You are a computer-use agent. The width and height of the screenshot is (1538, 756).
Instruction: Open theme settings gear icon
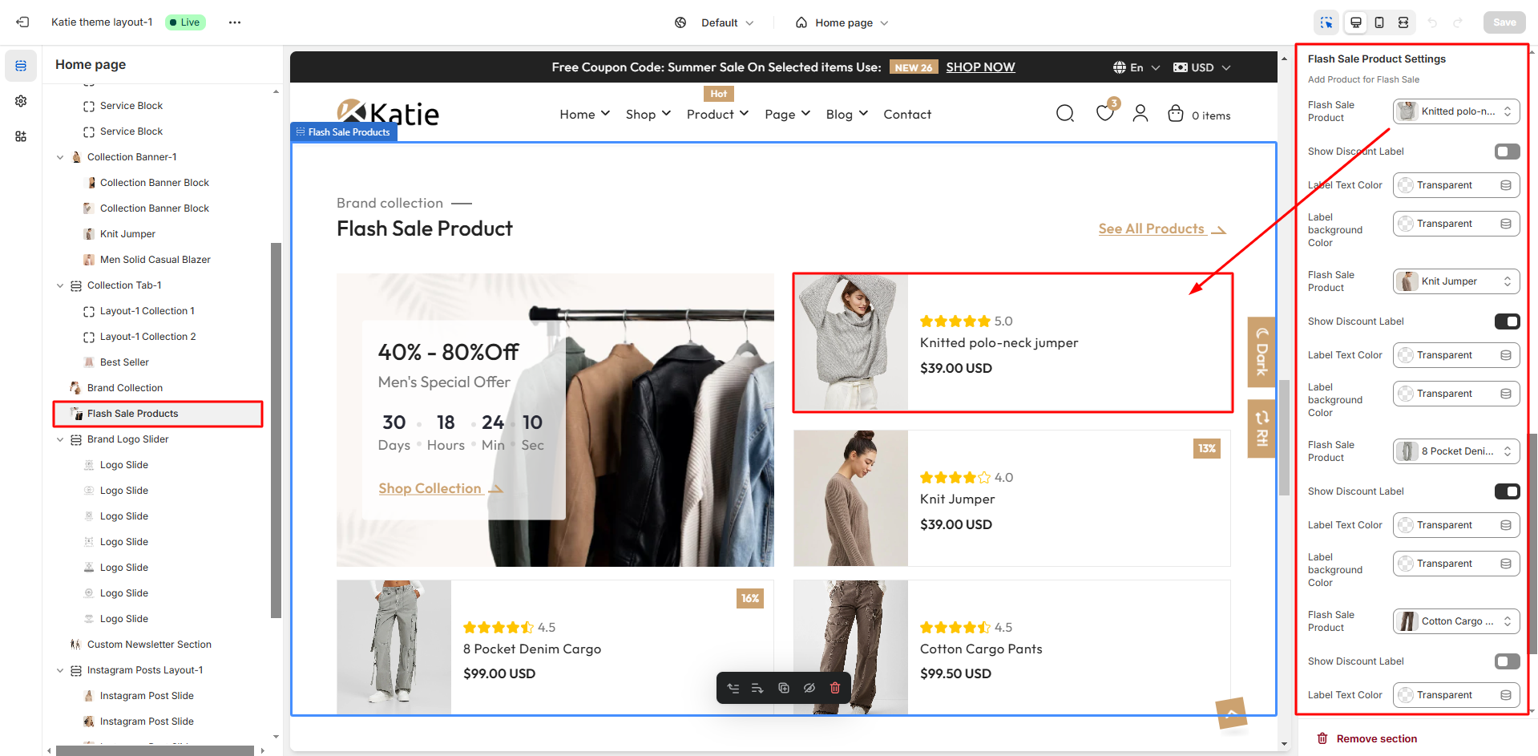pyautogui.click(x=21, y=101)
